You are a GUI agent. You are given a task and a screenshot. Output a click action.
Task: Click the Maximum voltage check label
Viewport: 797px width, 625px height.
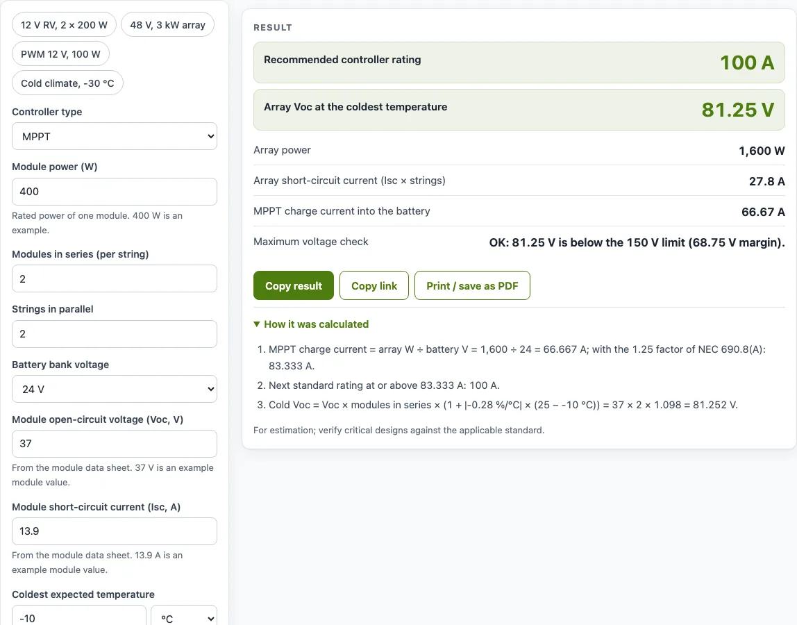tap(310, 242)
